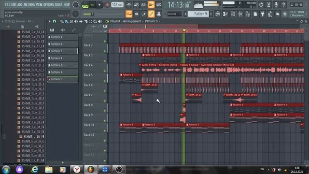
Task: Click the wait for input icon
Action: tap(136, 4)
